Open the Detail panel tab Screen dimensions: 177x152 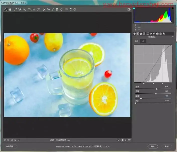click(x=141, y=33)
